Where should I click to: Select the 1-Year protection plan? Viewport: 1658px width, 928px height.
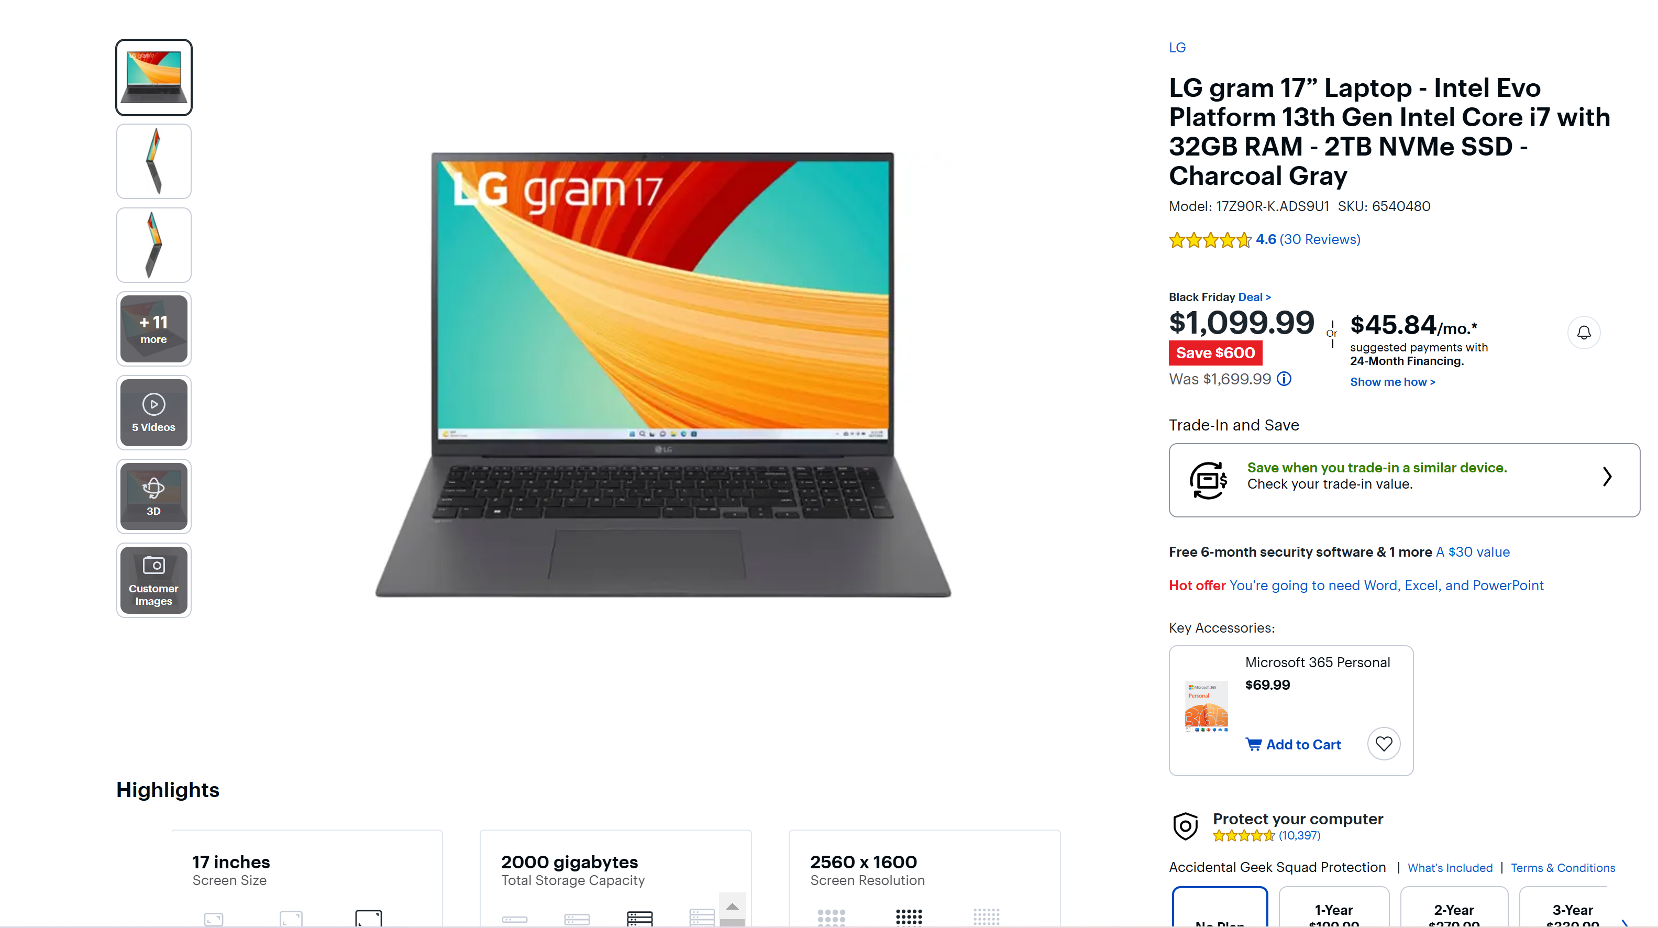[x=1334, y=908]
